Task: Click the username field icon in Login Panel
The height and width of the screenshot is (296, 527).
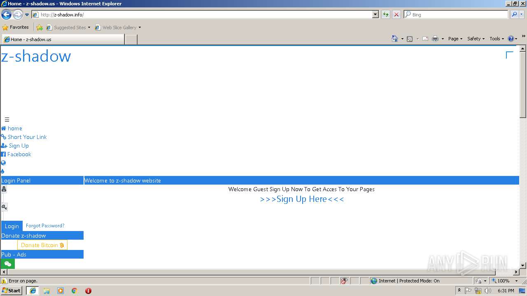Action: pyautogui.click(x=4, y=189)
